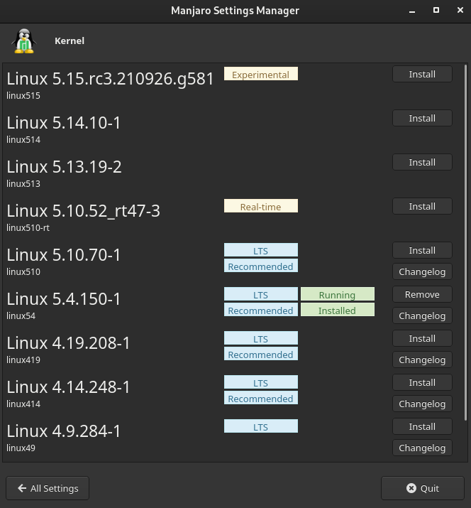Install the real-time linux510-rt kernel

pos(422,207)
